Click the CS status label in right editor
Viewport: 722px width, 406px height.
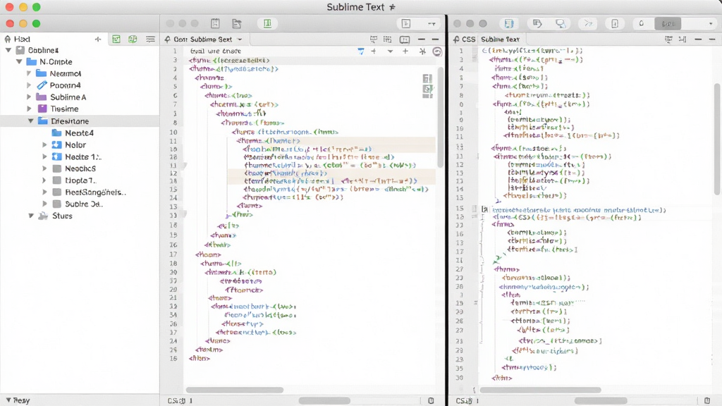click(464, 401)
